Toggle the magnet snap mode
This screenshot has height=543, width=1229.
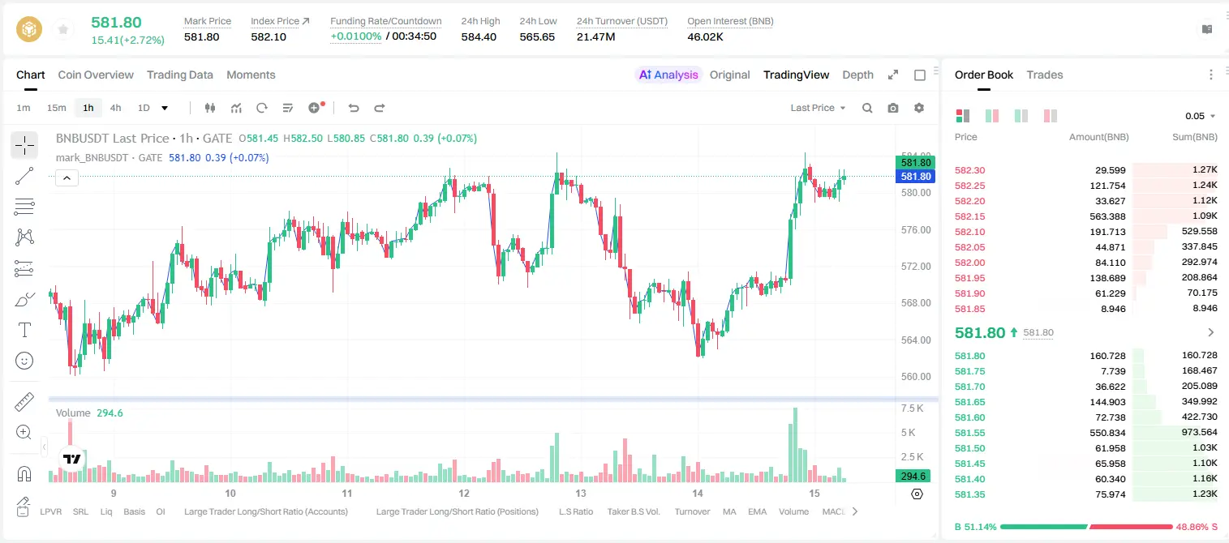click(x=24, y=473)
